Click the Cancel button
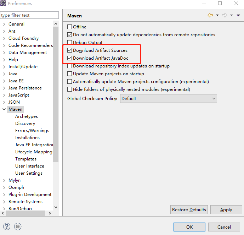Viewport: 244px width, 235px height. coord(224,227)
